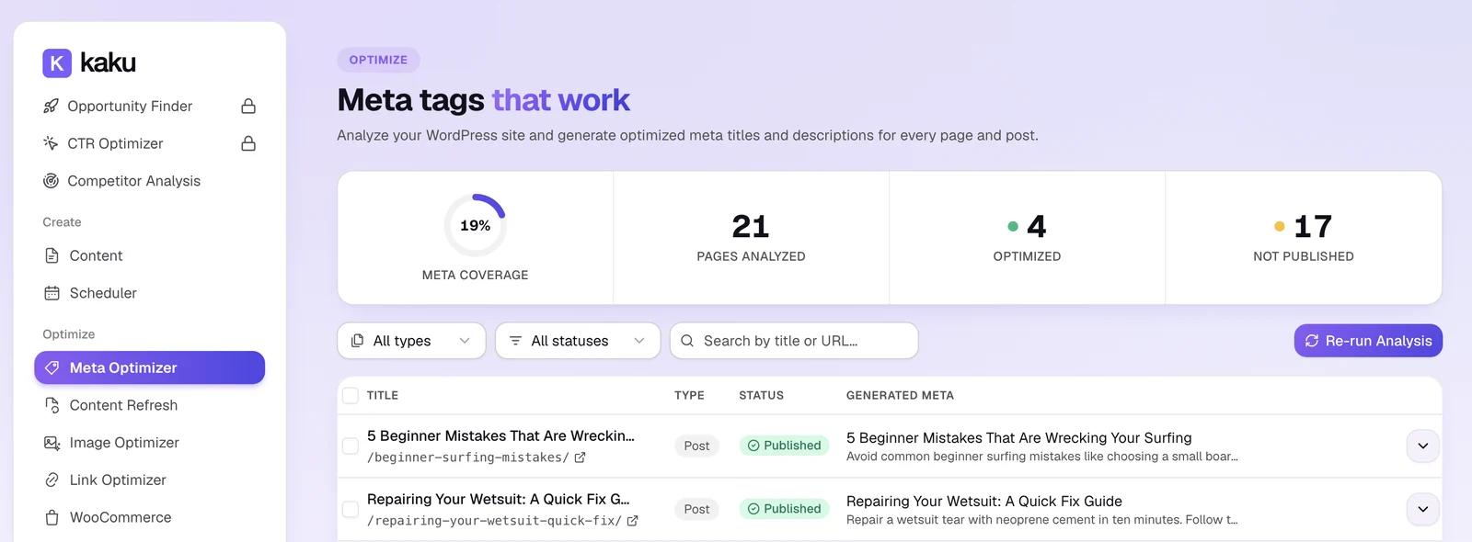Click the Content Refresh icon
This screenshot has width=1472, height=542.
[x=52, y=405]
